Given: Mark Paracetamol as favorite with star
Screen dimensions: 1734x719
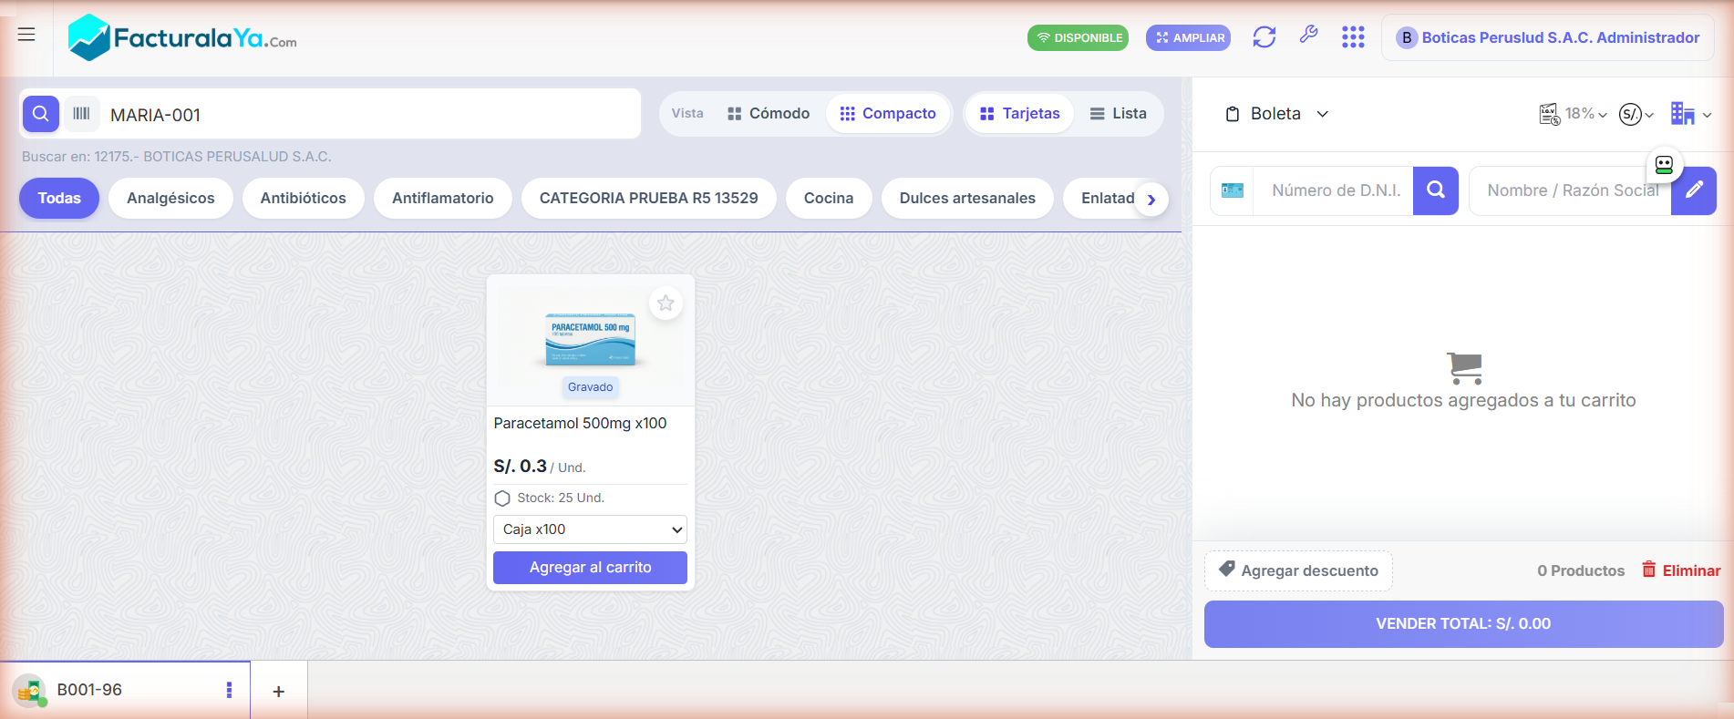Looking at the screenshot, I should [666, 303].
